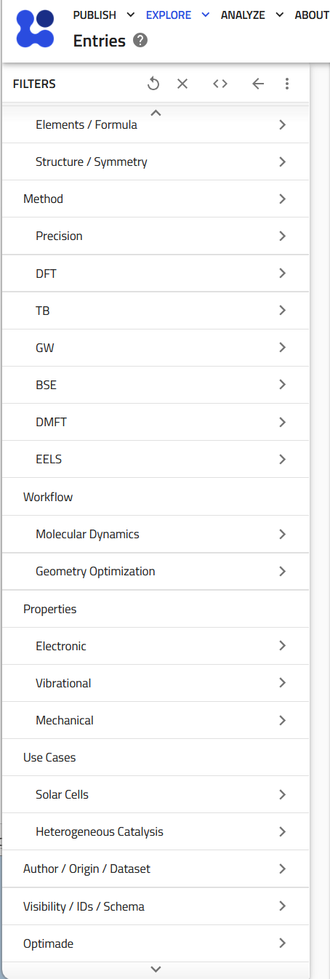Open the Author / Origin / Dataset filter

point(156,868)
